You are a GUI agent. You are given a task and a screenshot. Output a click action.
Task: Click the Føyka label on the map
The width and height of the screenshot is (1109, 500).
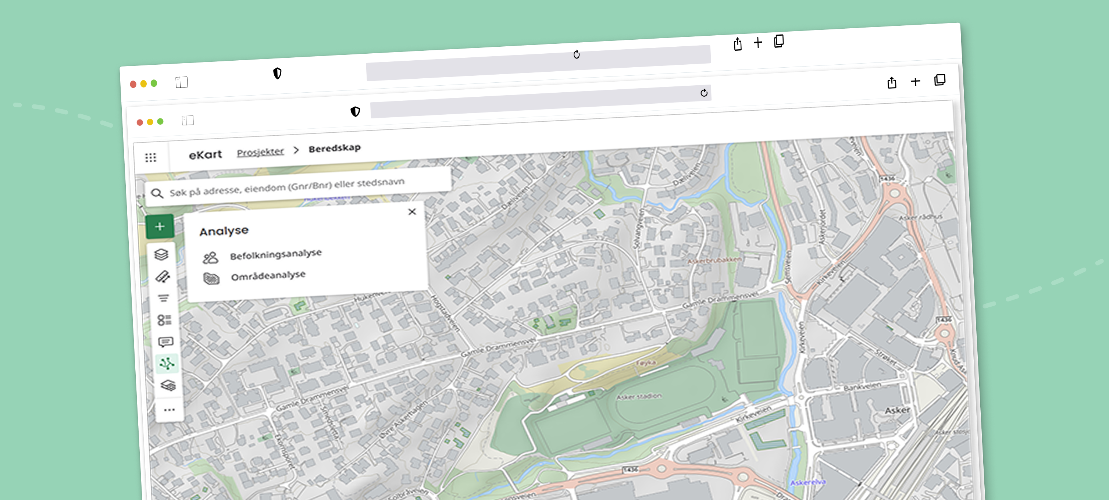click(x=645, y=363)
